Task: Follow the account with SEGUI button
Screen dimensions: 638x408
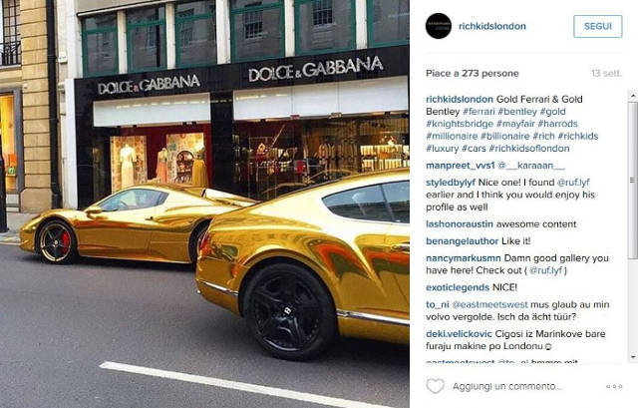Action: [598, 26]
